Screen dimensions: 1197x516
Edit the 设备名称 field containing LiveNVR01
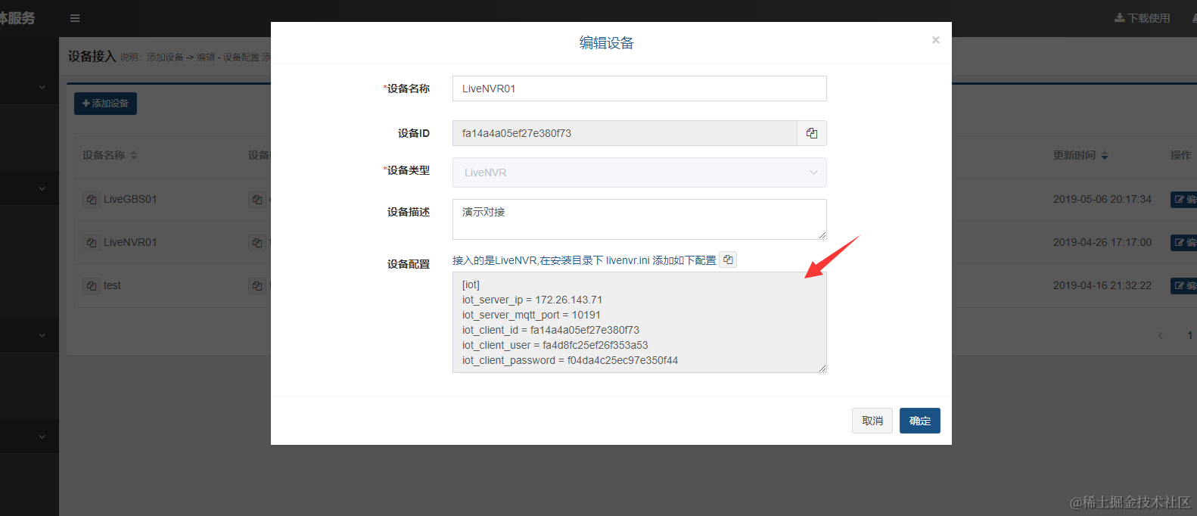pyautogui.click(x=639, y=89)
